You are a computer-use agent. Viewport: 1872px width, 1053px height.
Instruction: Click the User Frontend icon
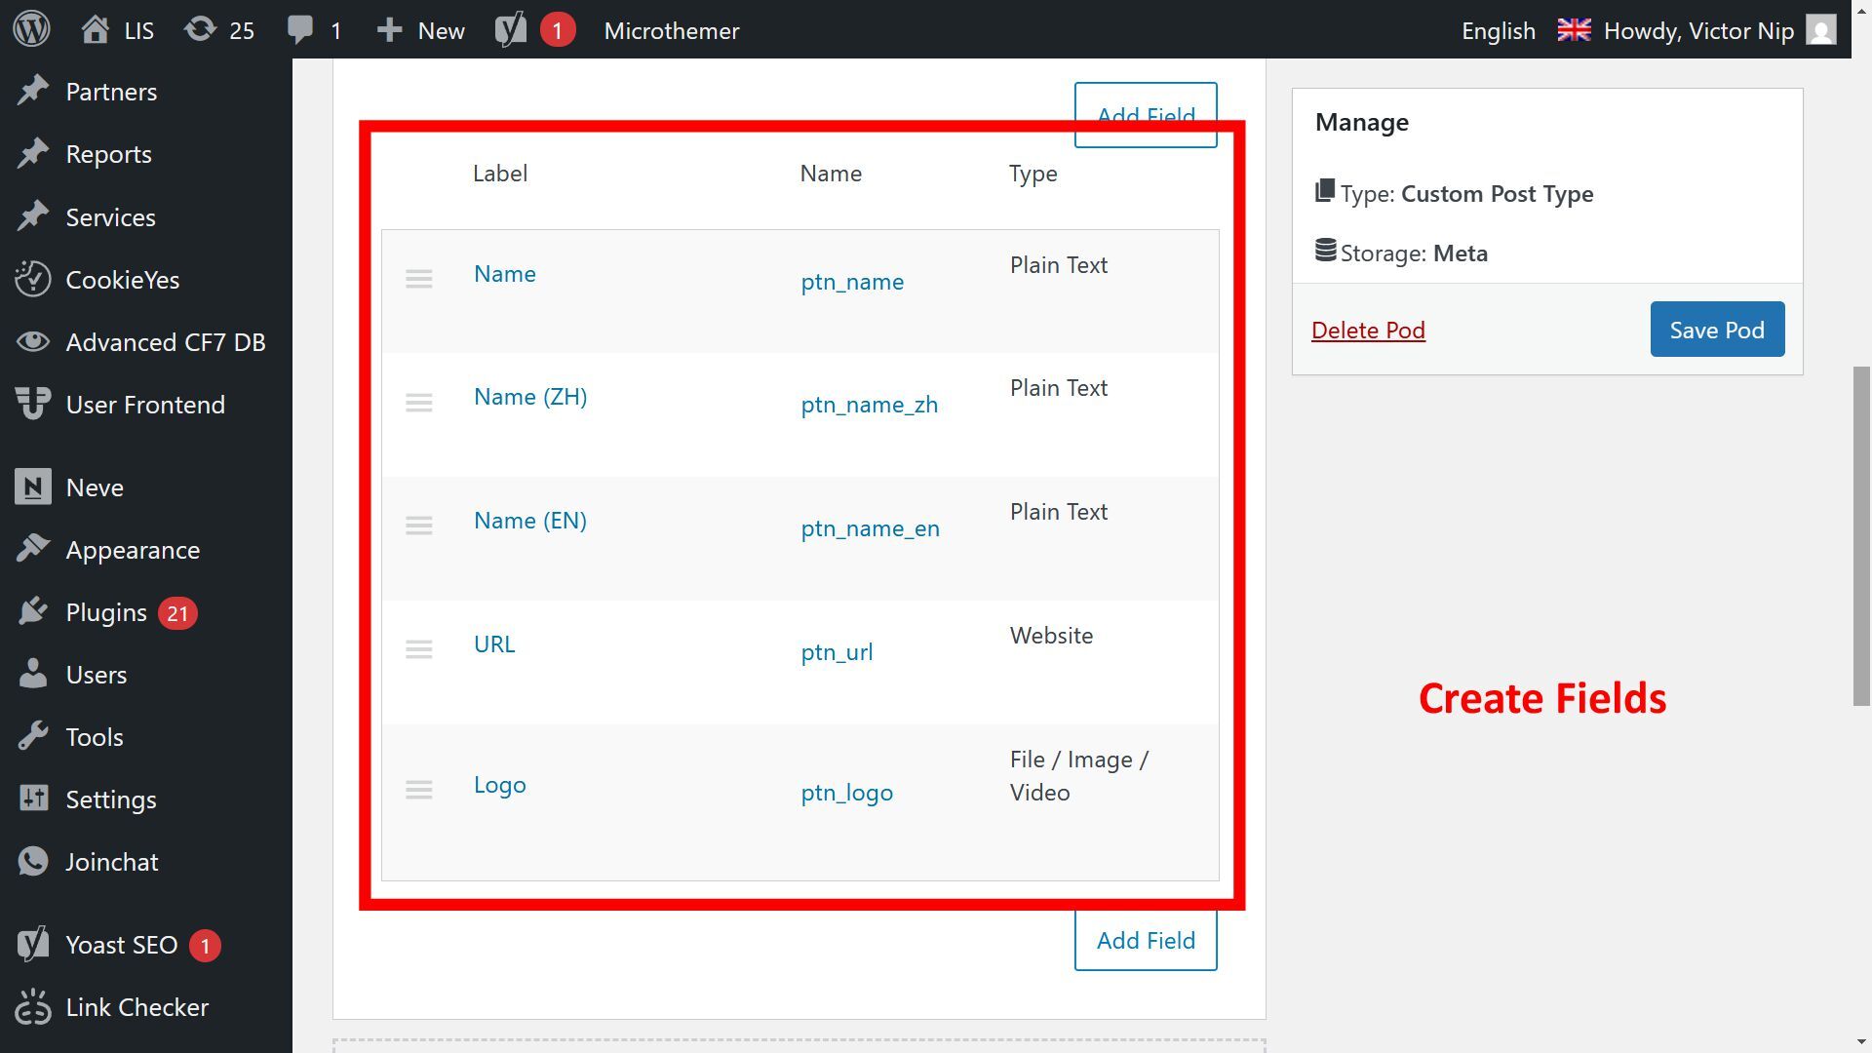pos(33,404)
